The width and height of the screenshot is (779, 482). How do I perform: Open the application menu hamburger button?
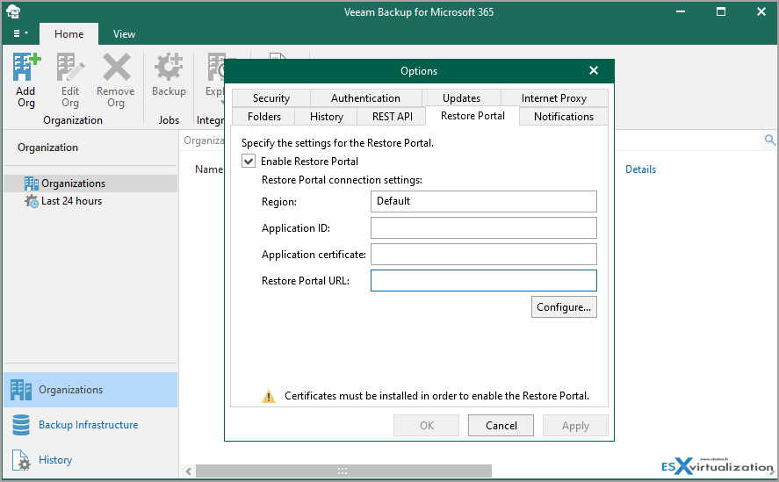[x=20, y=33]
